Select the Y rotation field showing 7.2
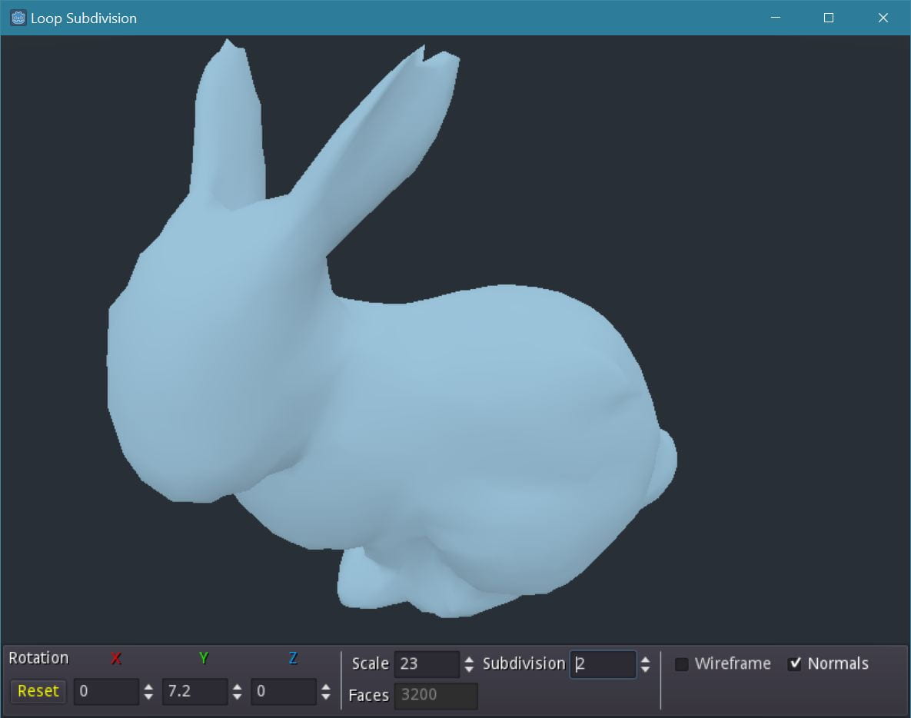 195,691
